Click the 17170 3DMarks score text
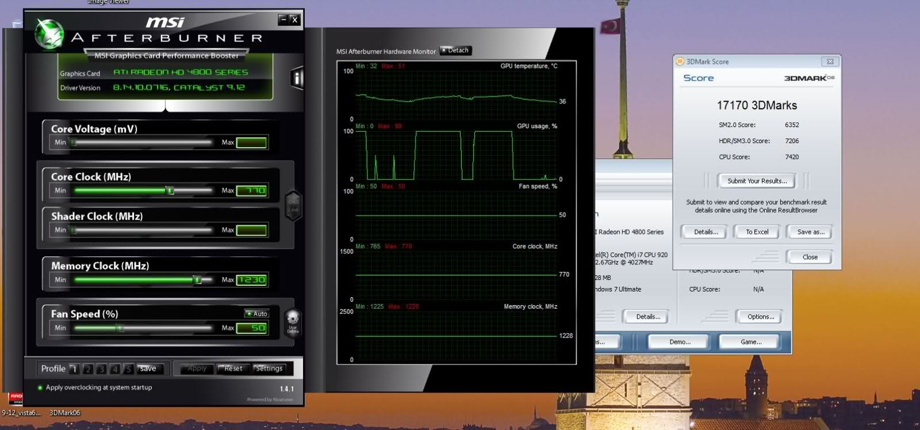920x430 pixels. [757, 105]
